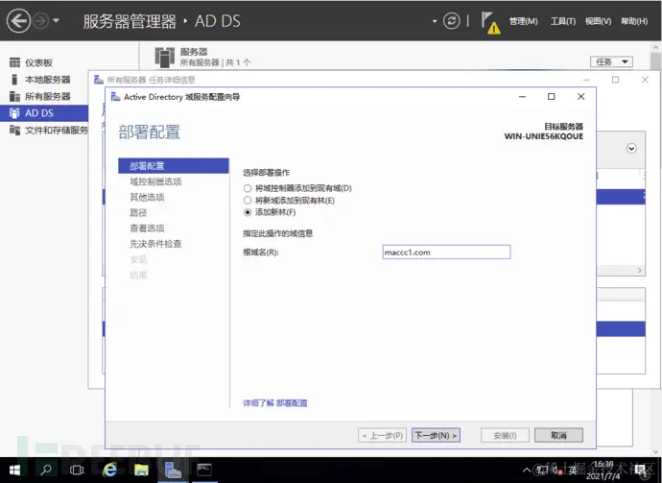Maximize the 任务详细信息 background window
Screen dimensions: 662x483
(616, 80)
